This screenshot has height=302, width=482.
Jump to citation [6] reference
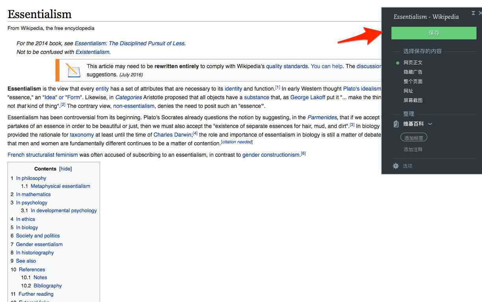click(x=303, y=154)
